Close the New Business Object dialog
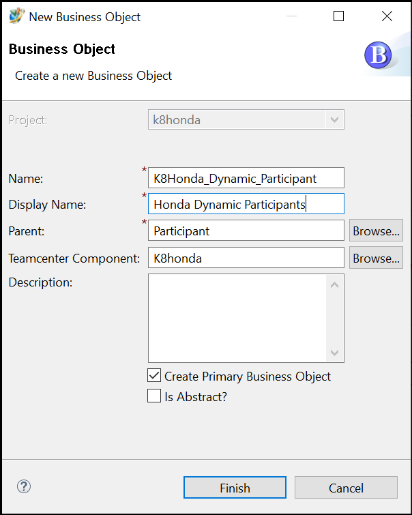The height and width of the screenshot is (515, 412). click(x=387, y=16)
